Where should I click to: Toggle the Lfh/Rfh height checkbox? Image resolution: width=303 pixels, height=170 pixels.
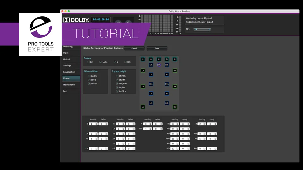[117, 76]
